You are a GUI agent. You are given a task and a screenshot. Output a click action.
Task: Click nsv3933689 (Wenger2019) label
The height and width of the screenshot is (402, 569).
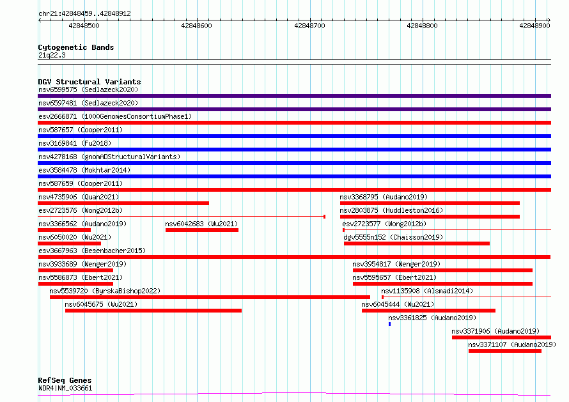(82, 264)
